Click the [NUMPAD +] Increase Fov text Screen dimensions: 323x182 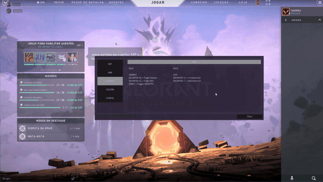(187, 78)
